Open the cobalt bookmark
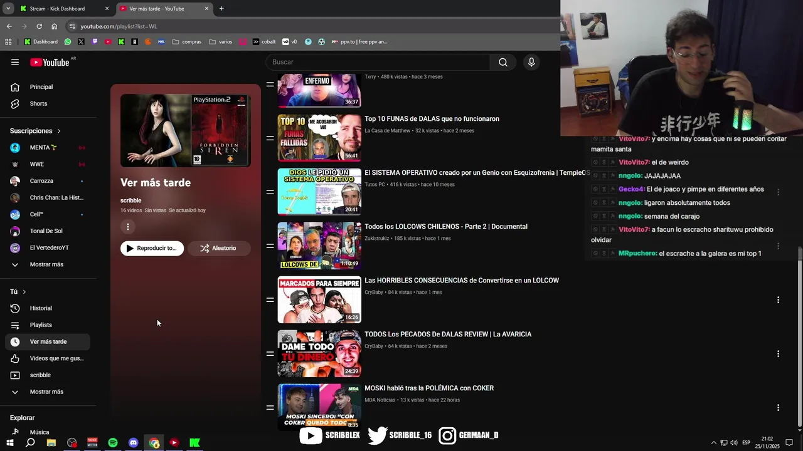This screenshot has height=451, width=803. 264,42
